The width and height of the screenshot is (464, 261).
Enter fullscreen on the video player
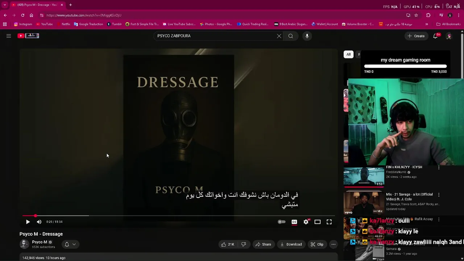pos(329,222)
